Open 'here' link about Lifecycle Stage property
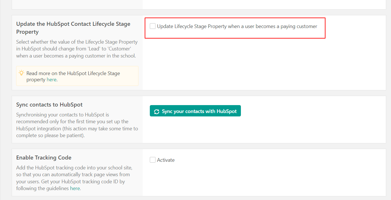This screenshot has height=200, width=391. coord(52,80)
